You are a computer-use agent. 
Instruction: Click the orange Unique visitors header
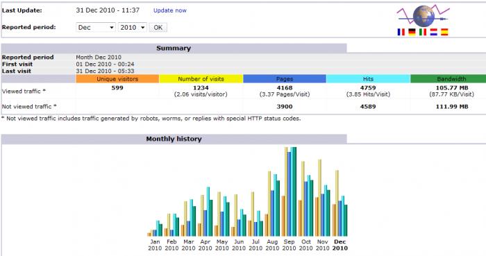(x=117, y=78)
